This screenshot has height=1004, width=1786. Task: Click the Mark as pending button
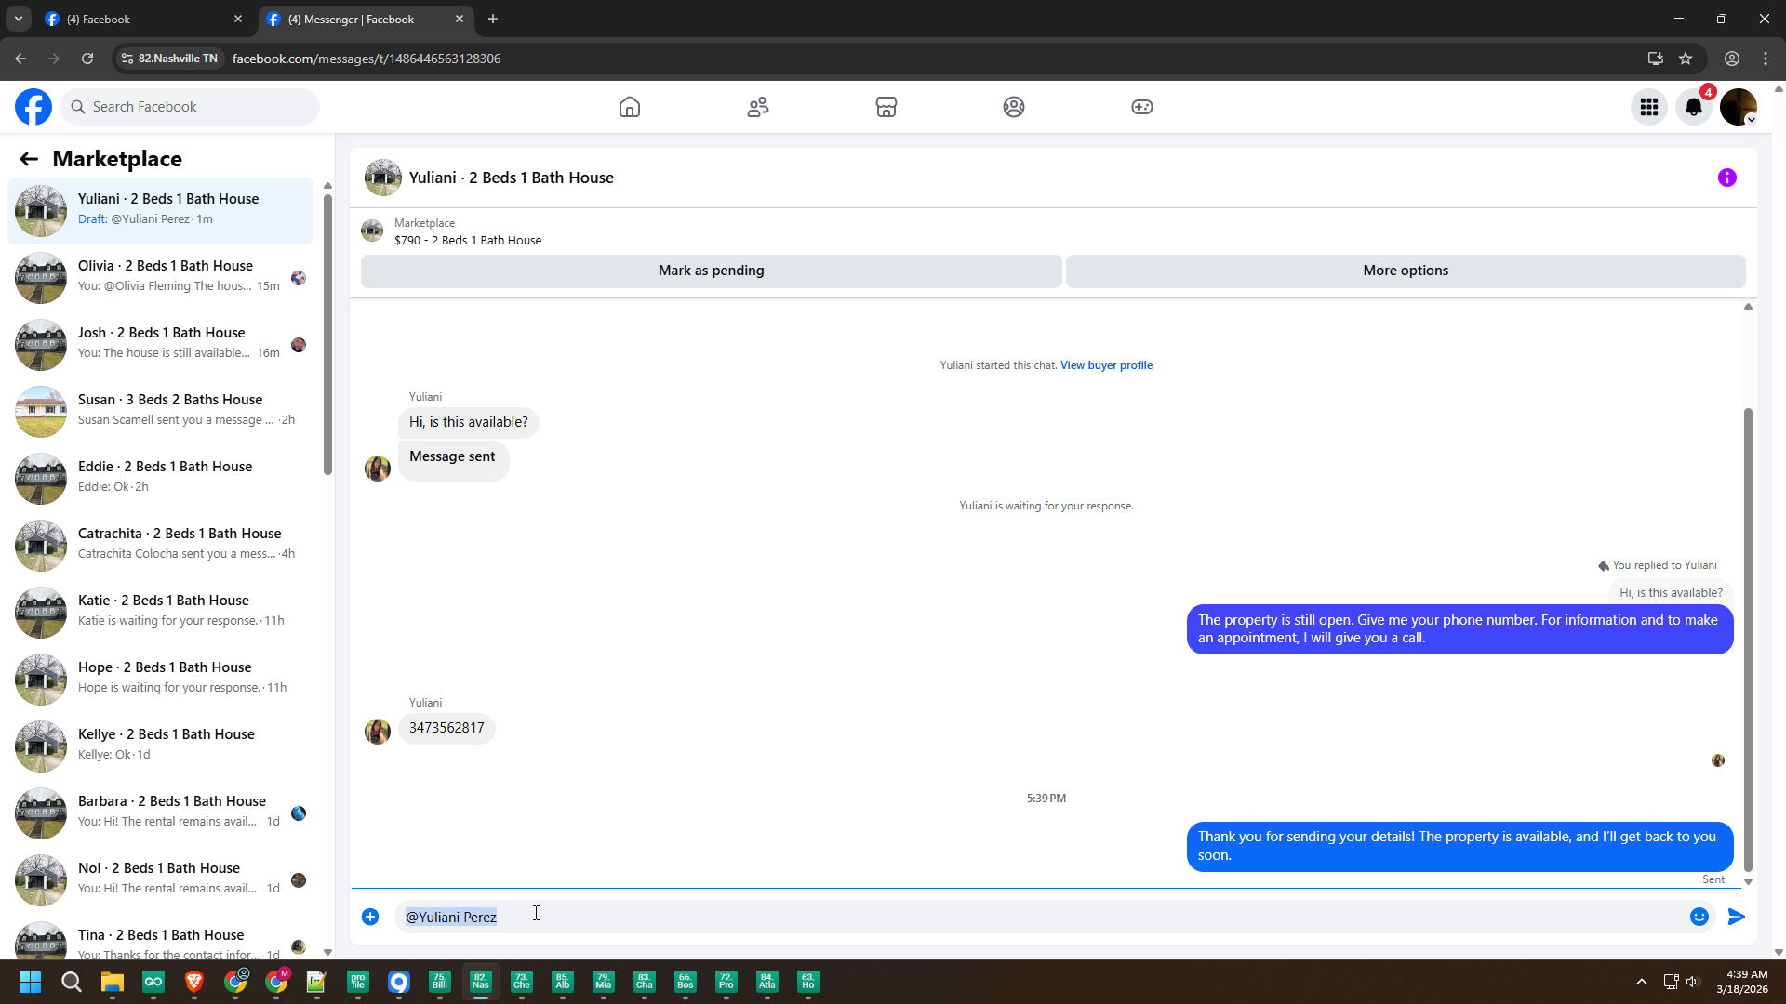point(712,271)
